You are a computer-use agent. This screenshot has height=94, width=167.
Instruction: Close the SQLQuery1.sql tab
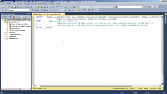(63, 14)
